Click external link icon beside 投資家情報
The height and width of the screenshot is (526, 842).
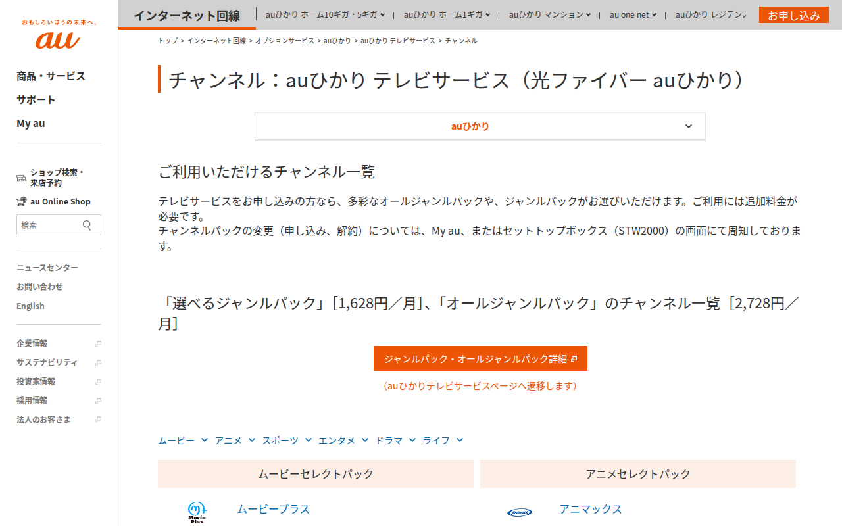pos(98,381)
